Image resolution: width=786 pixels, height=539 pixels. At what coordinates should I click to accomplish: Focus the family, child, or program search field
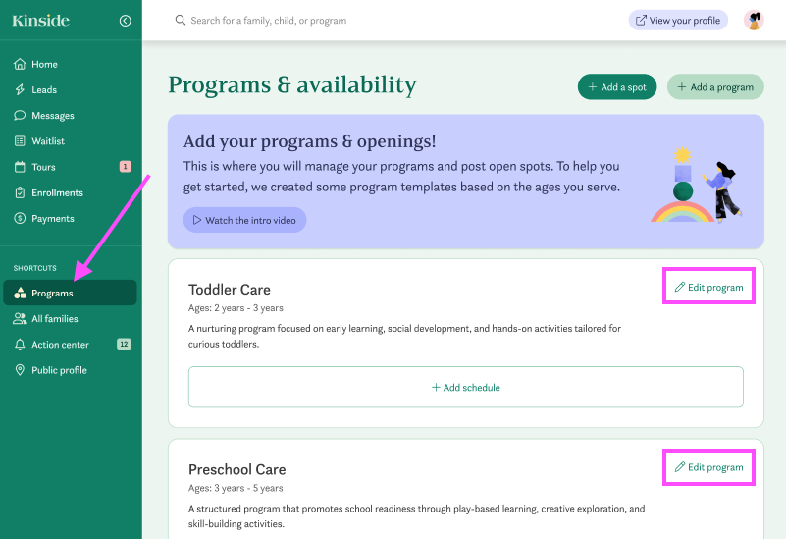click(x=393, y=21)
